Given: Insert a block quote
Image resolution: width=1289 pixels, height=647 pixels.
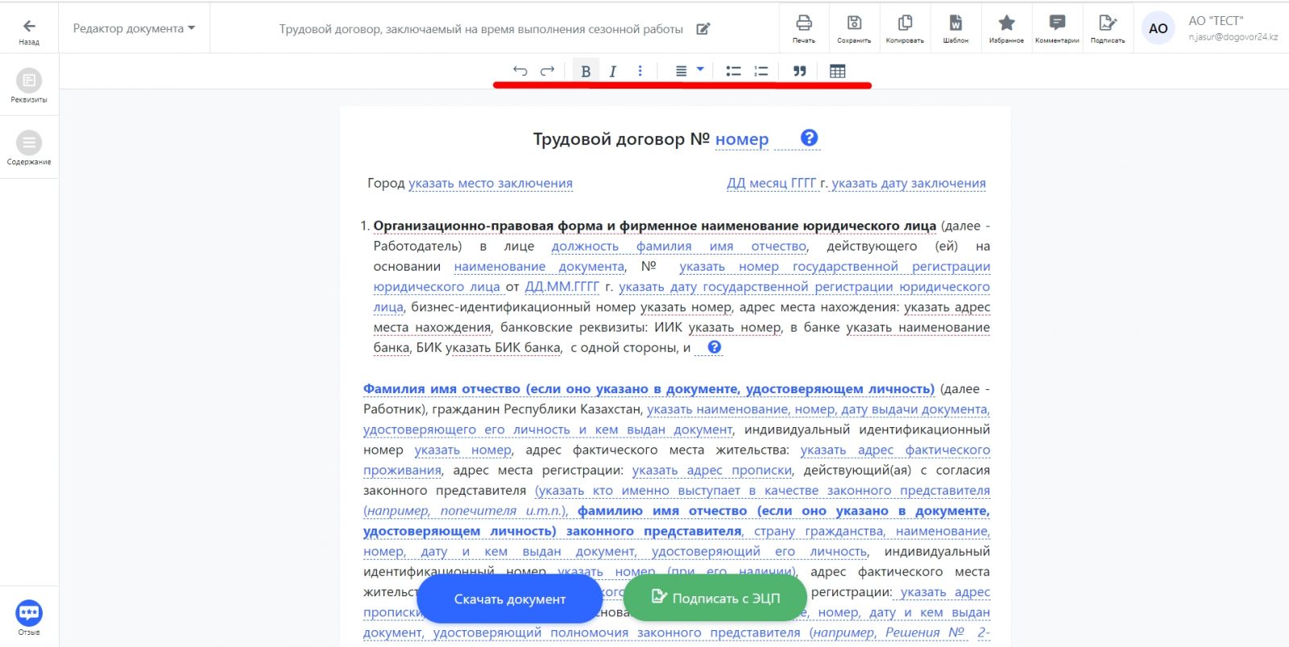Looking at the screenshot, I should tap(799, 71).
